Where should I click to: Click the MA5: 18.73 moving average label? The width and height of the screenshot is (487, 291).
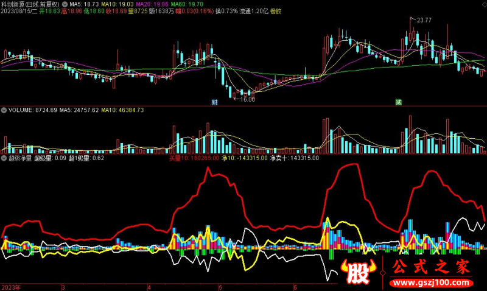[x=84, y=4]
